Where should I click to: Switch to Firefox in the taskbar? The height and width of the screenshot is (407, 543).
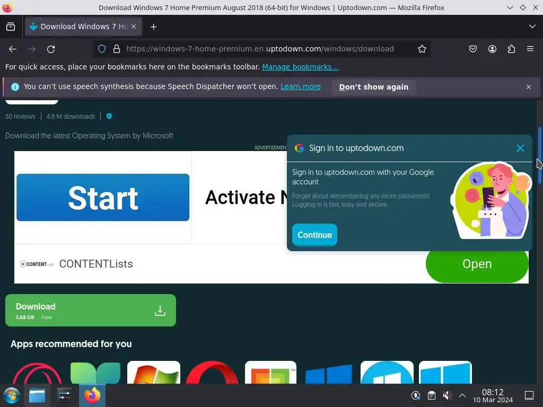coord(92,395)
